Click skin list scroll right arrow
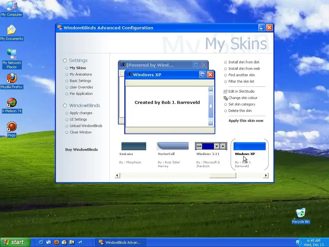 click(x=266, y=175)
